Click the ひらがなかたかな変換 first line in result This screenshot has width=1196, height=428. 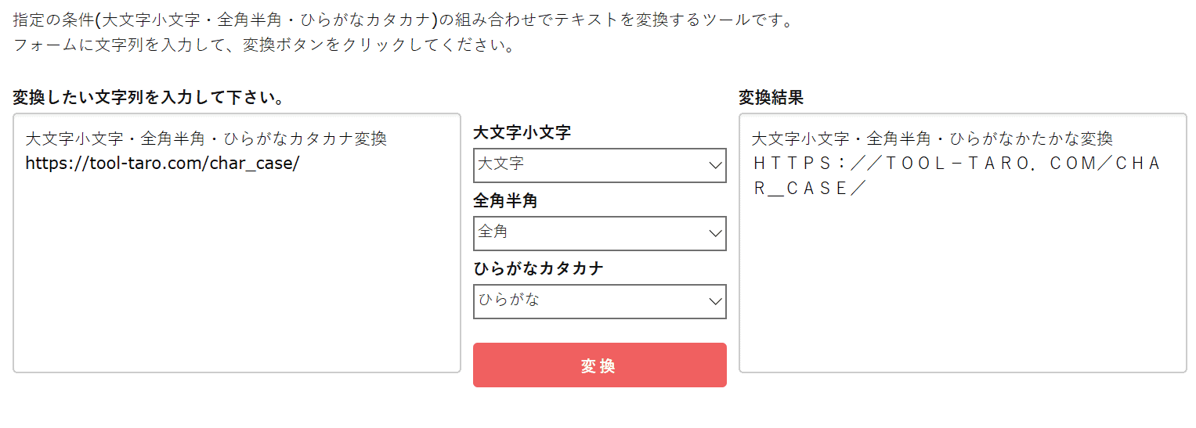(x=932, y=139)
